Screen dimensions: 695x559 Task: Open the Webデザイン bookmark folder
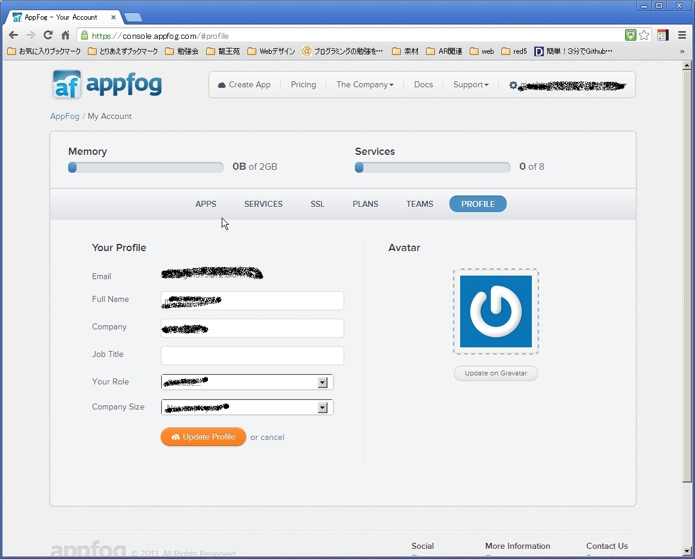coord(271,51)
